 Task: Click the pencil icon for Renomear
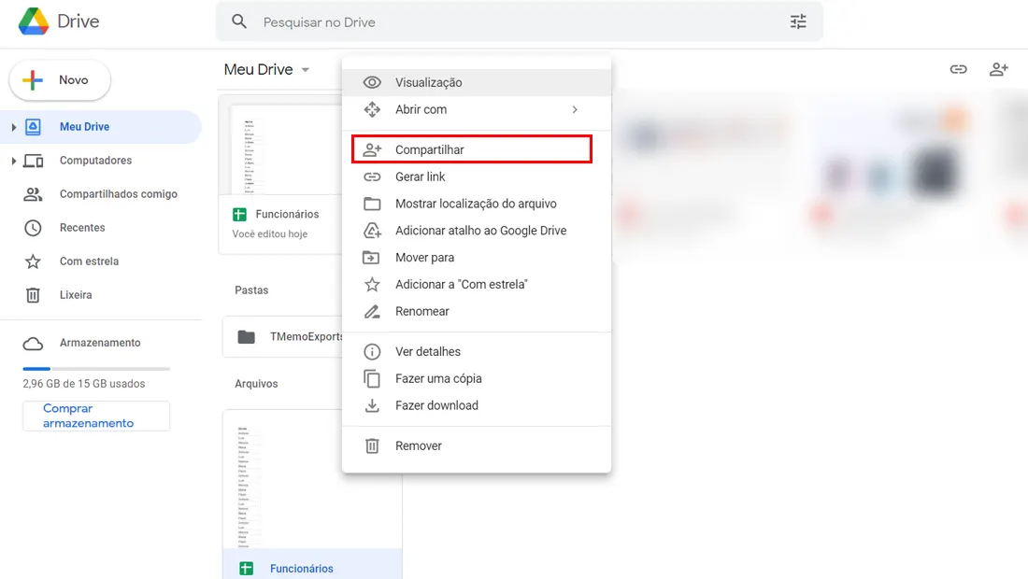[372, 312]
